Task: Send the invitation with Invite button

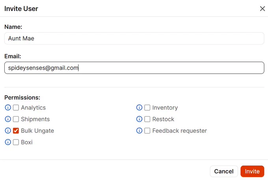Action: (252, 171)
